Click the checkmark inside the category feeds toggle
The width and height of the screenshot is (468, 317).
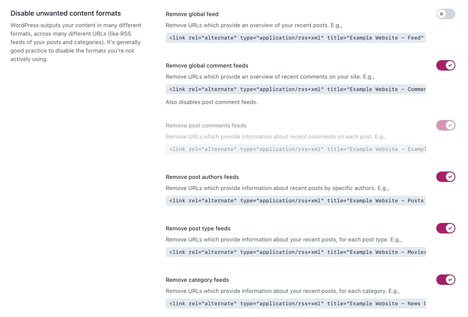coord(449,280)
